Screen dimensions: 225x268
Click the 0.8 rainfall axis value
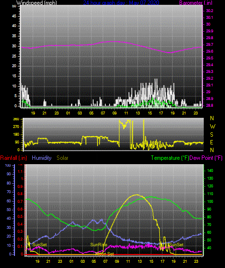(20, 194)
